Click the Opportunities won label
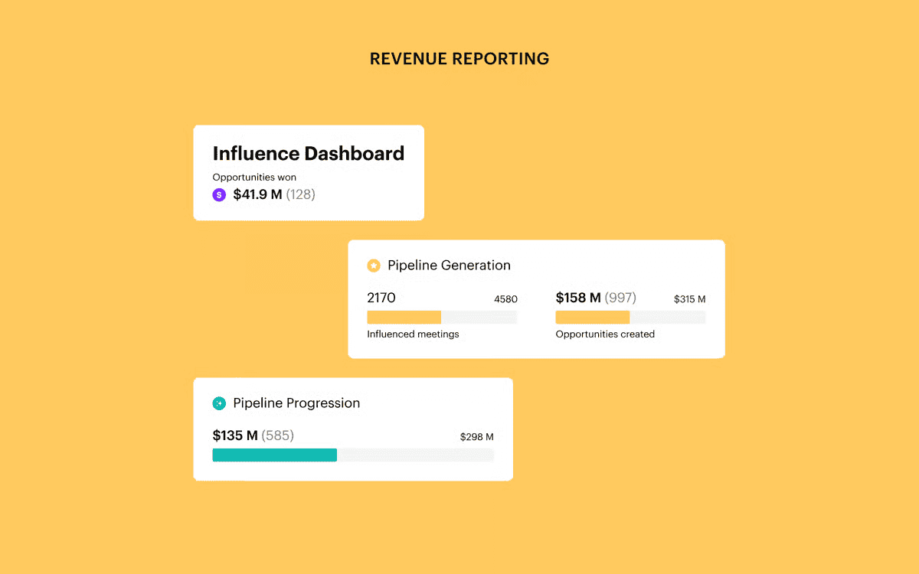The image size is (919, 574). pyautogui.click(x=254, y=178)
